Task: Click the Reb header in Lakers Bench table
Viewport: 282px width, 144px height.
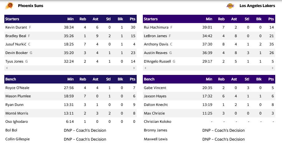Action: click(221, 79)
